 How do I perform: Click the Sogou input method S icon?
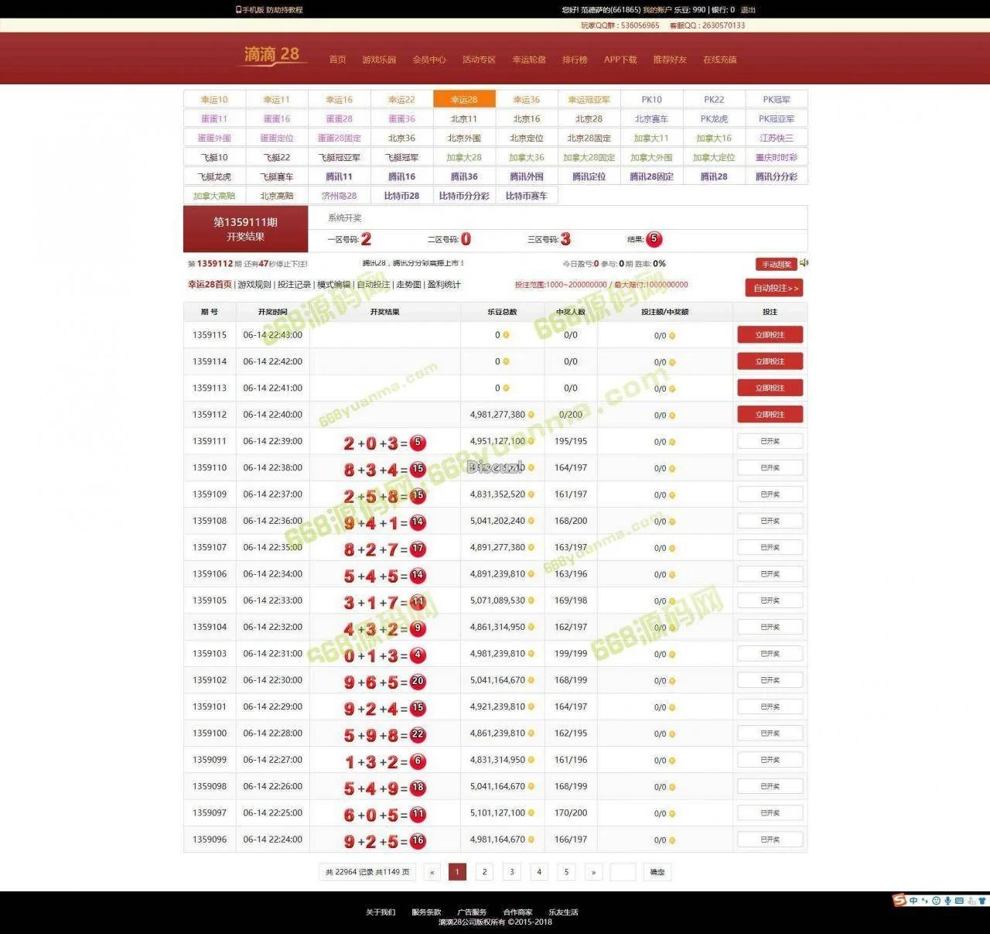point(900,900)
